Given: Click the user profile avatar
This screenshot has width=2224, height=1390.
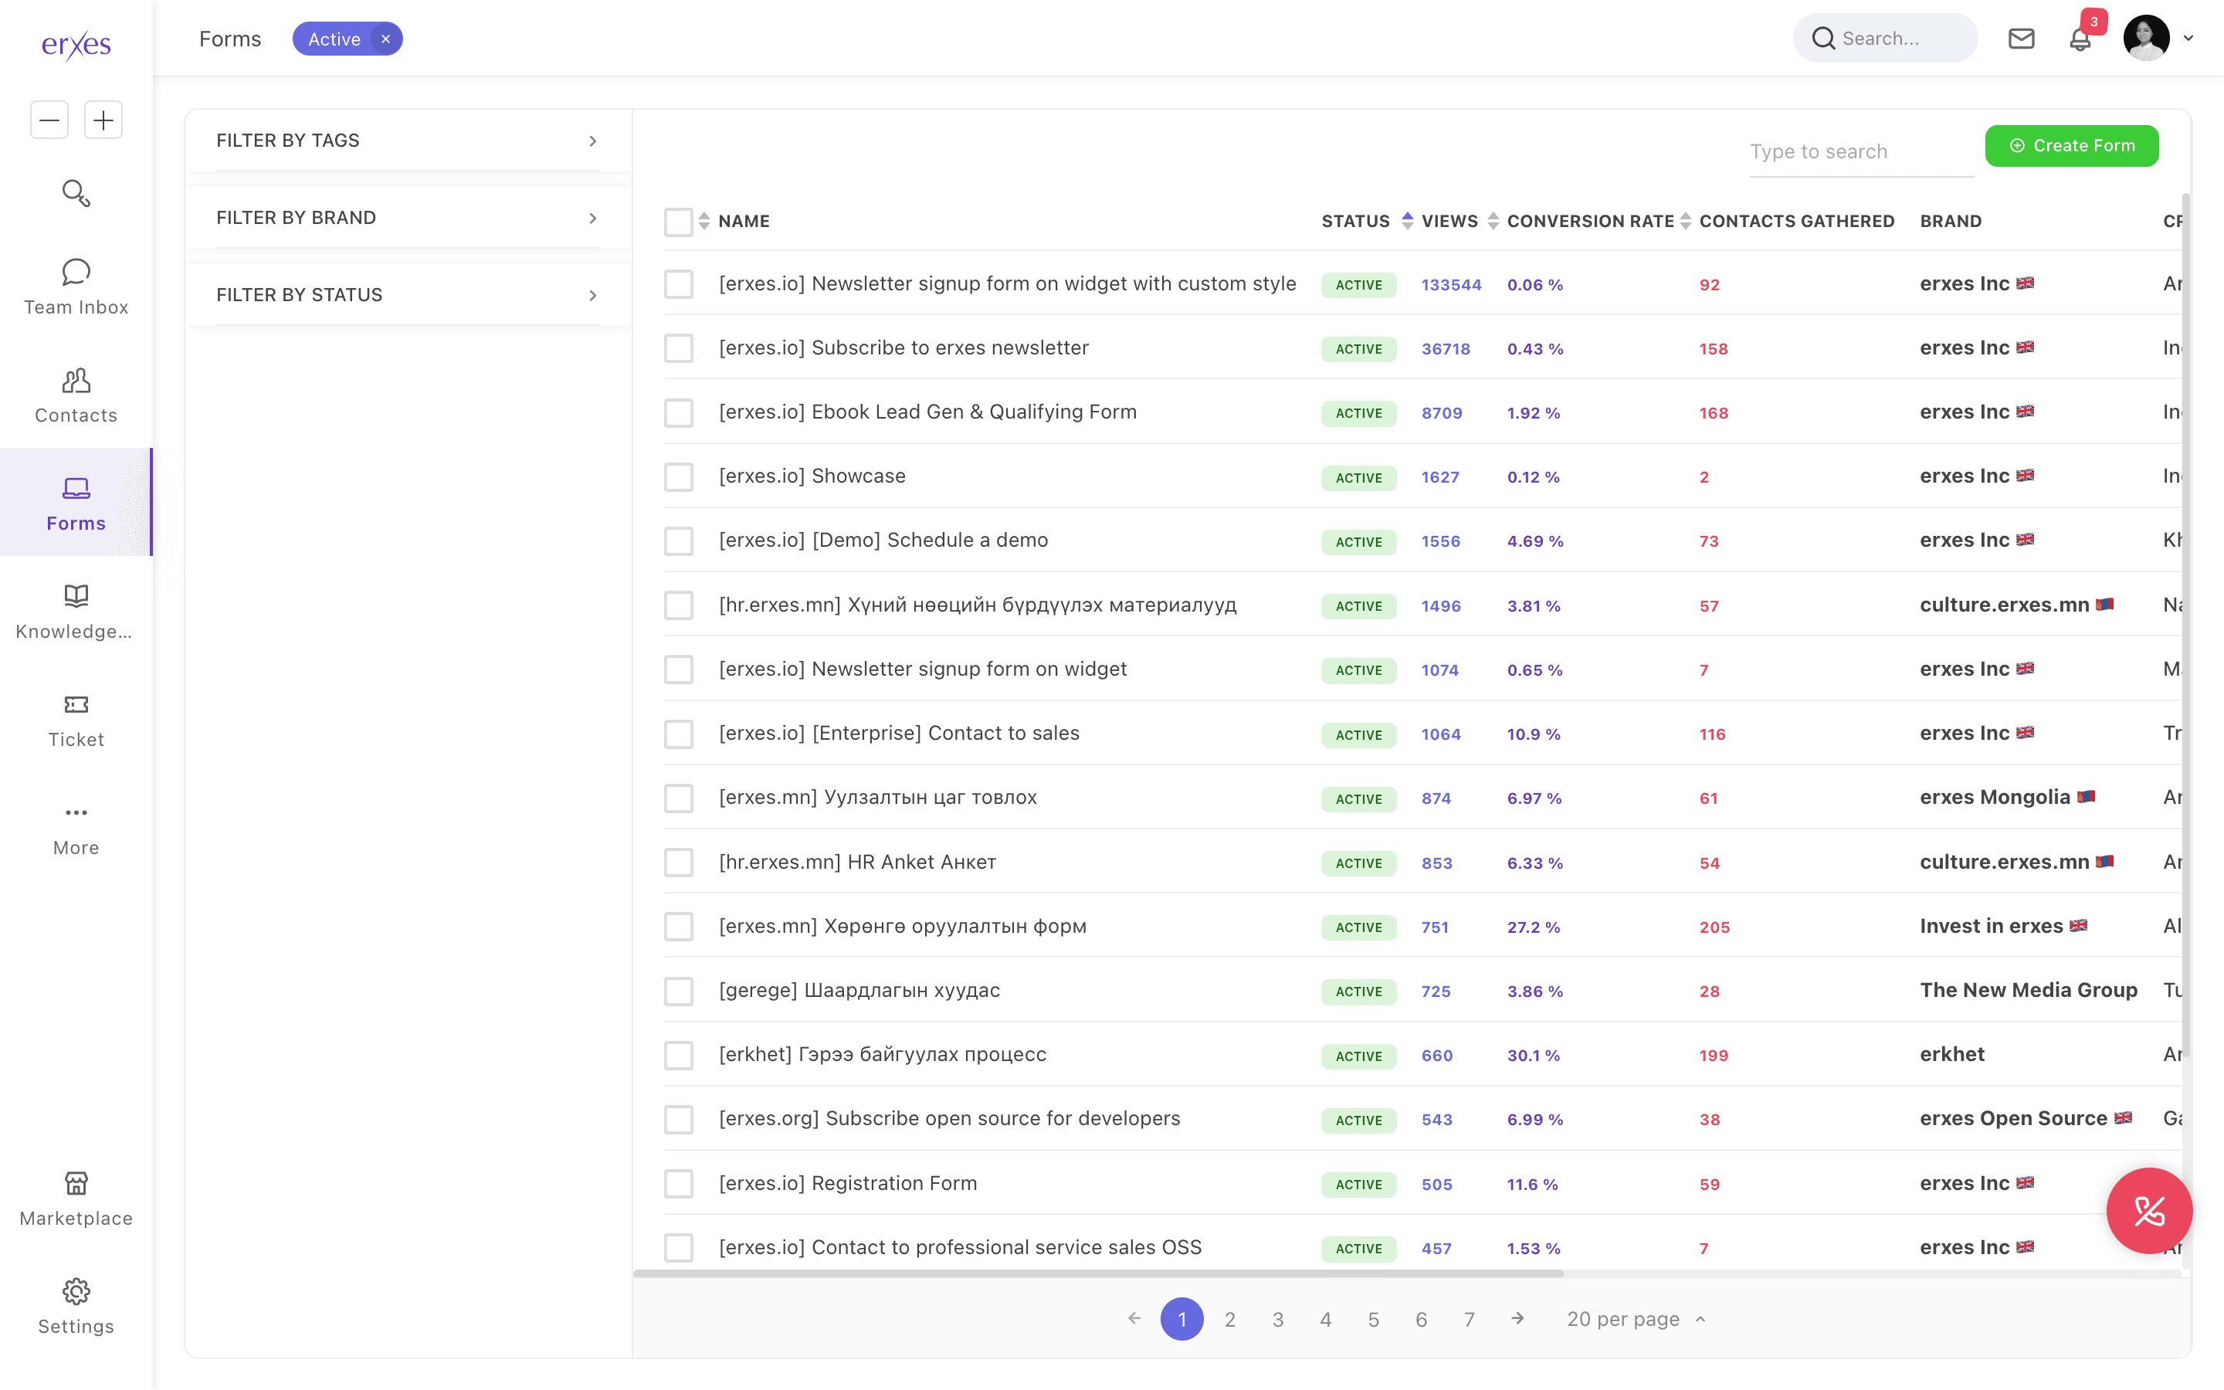Looking at the screenshot, I should [x=2146, y=38].
